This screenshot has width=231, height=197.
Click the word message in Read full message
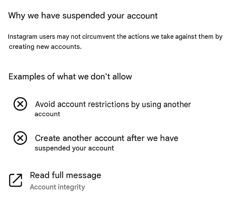coord(84,176)
